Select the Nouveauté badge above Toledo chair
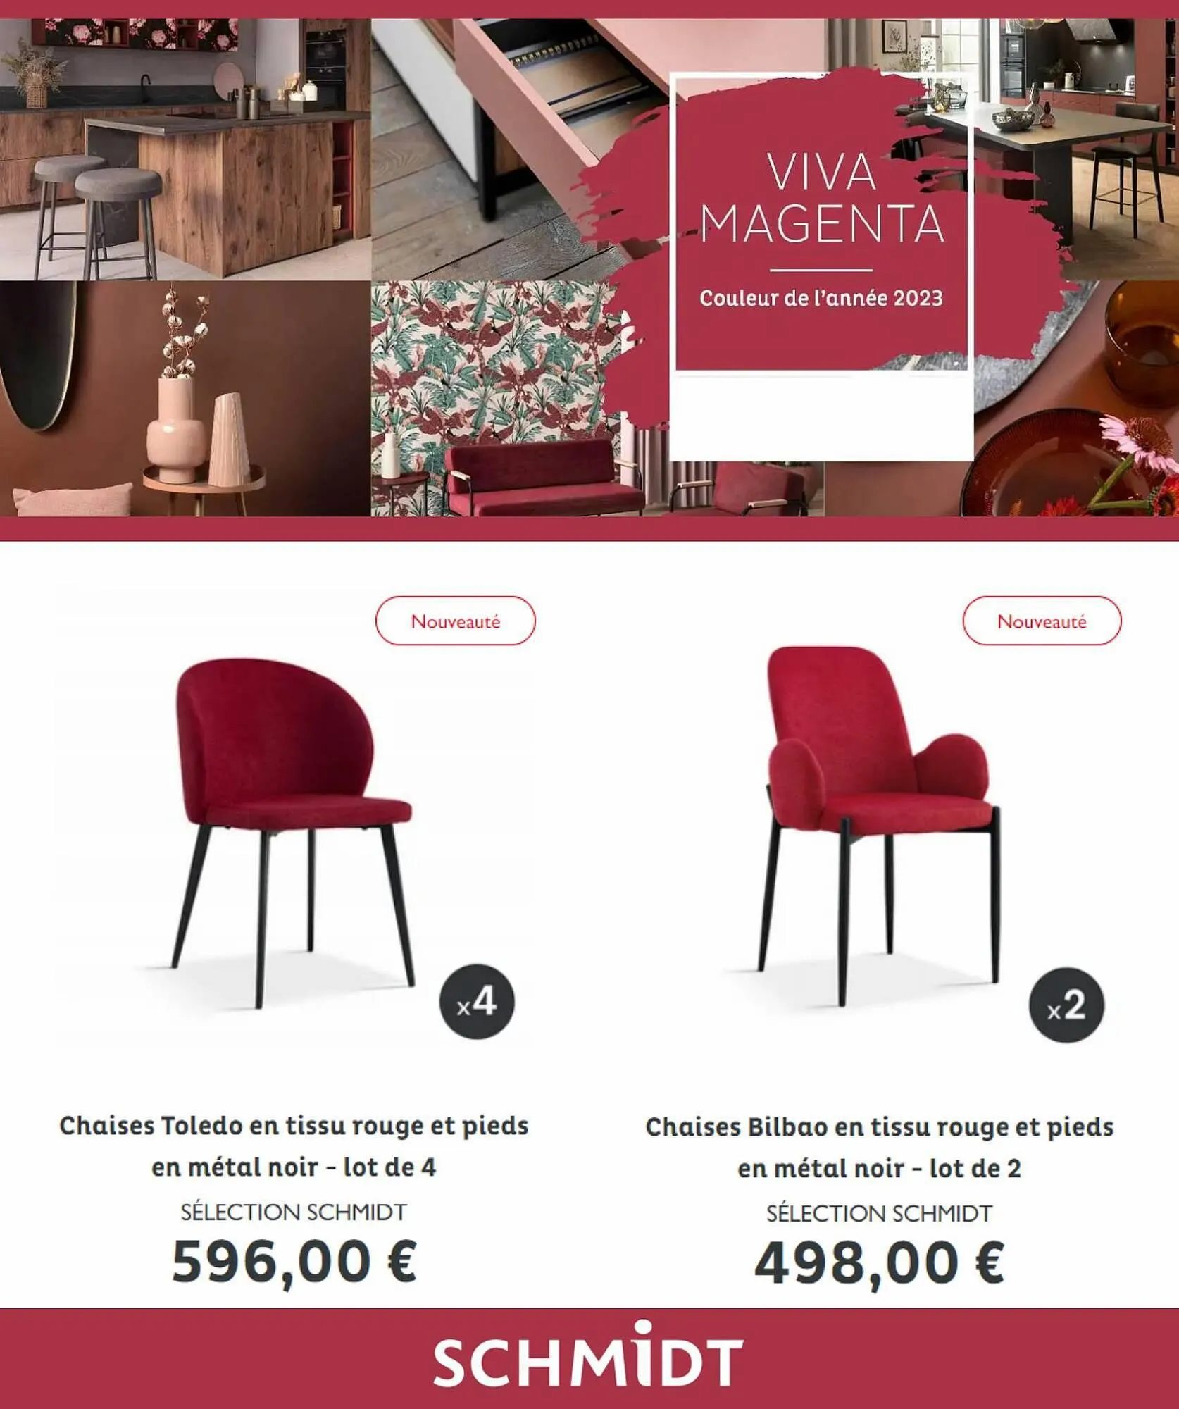The image size is (1179, 1409). [x=456, y=621]
